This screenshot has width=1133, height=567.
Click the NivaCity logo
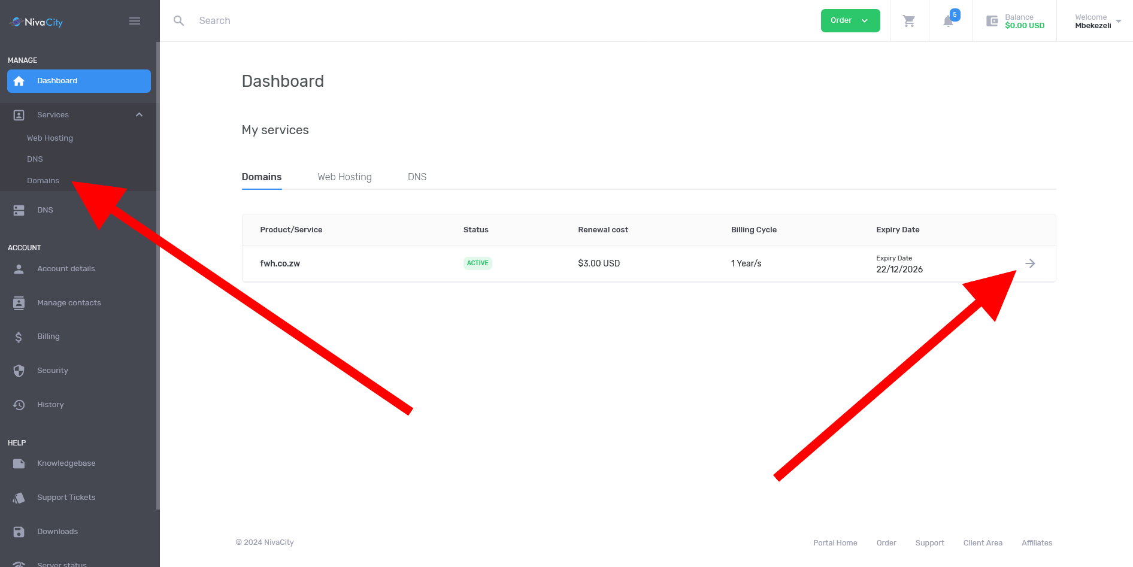coord(36,22)
